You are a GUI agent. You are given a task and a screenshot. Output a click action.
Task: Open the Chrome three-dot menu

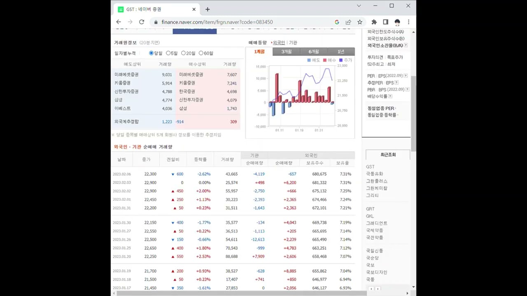pos(408,22)
